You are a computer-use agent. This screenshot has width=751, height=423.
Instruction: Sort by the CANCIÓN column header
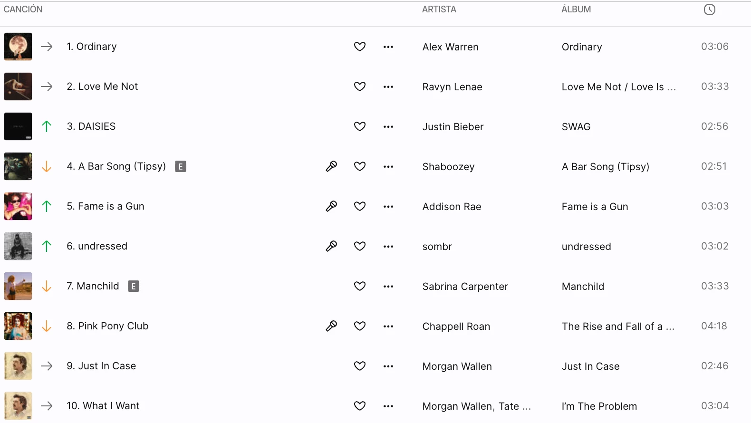point(23,10)
